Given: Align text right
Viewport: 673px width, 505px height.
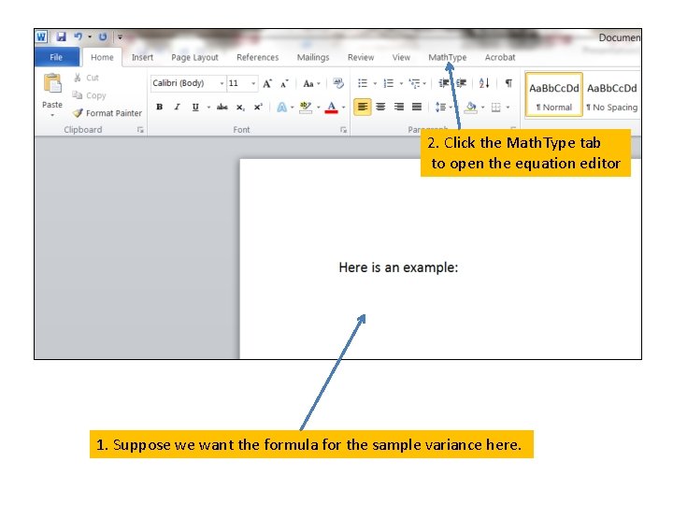Looking at the screenshot, I should [x=399, y=107].
